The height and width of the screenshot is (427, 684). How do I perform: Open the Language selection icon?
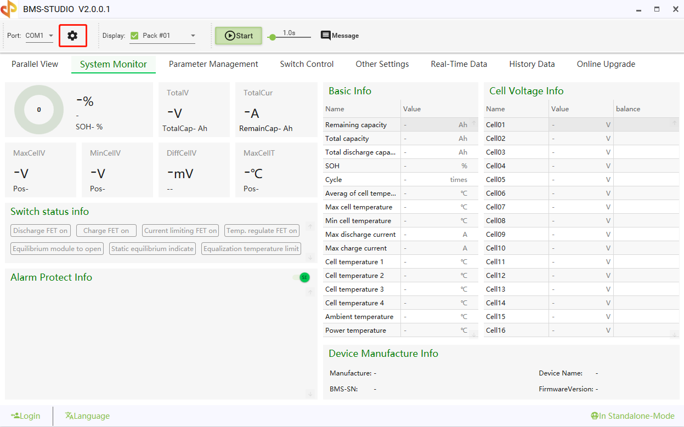[69, 416]
